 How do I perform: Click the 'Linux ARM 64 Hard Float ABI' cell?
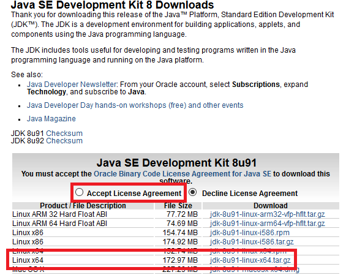(x=59, y=224)
